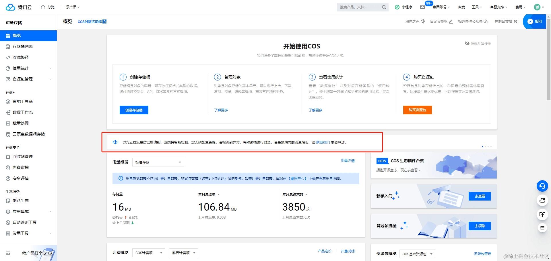Click the 创建存储桶 button
The width and height of the screenshot is (551, 261).
[134, 110]
